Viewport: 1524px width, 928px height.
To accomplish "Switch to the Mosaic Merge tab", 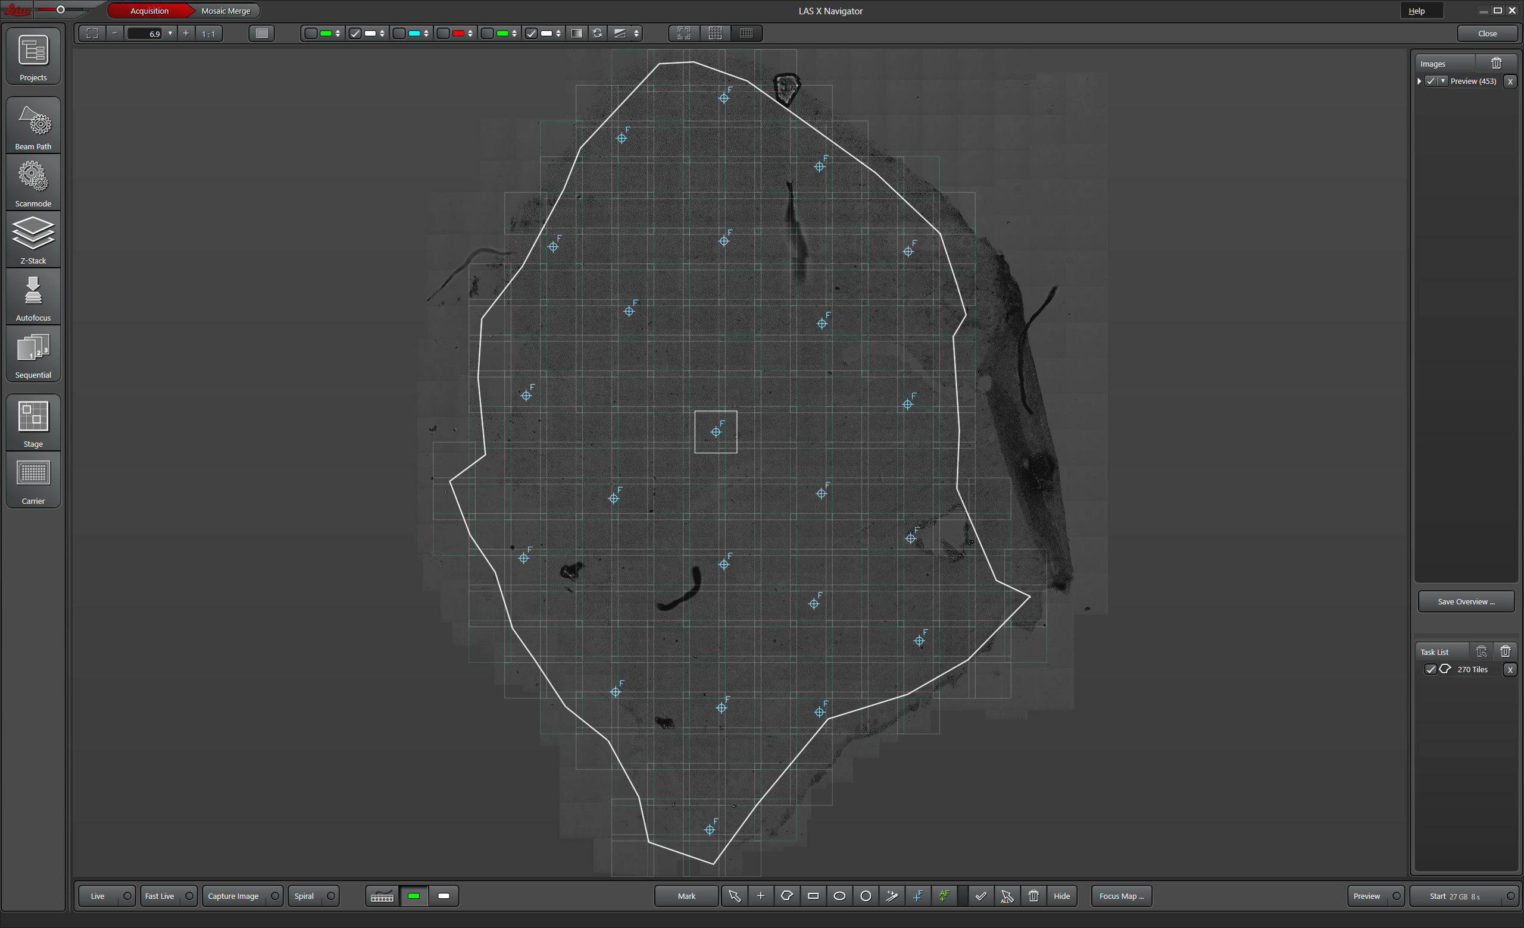I will pos(226,11).
